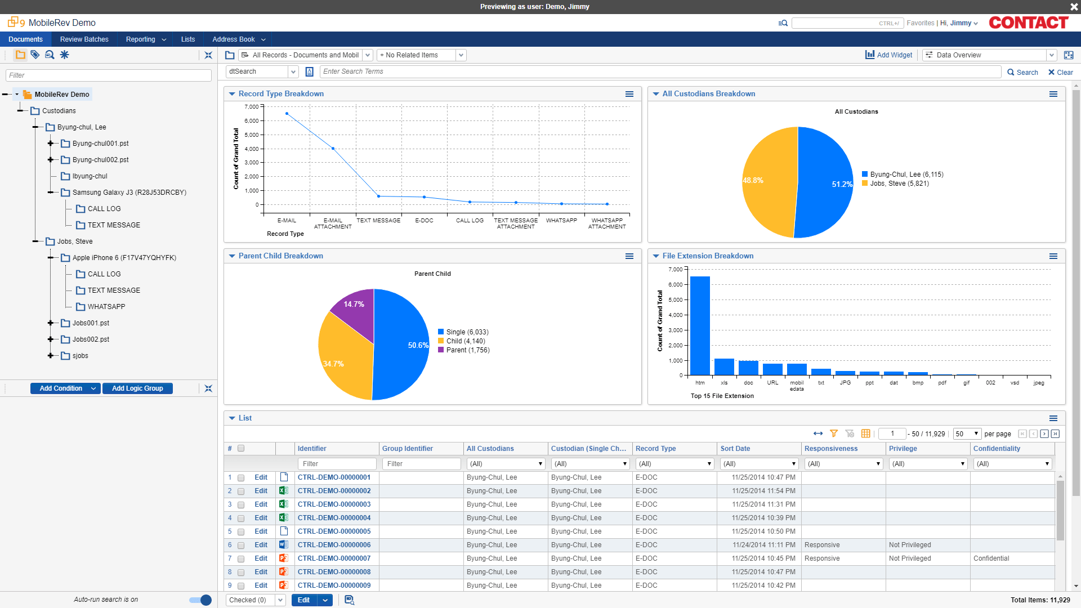Image resolution: width=1081 pixels, height=608 pixels.
Task: Open the Reporting menu
Action: [x=141, y=39]
